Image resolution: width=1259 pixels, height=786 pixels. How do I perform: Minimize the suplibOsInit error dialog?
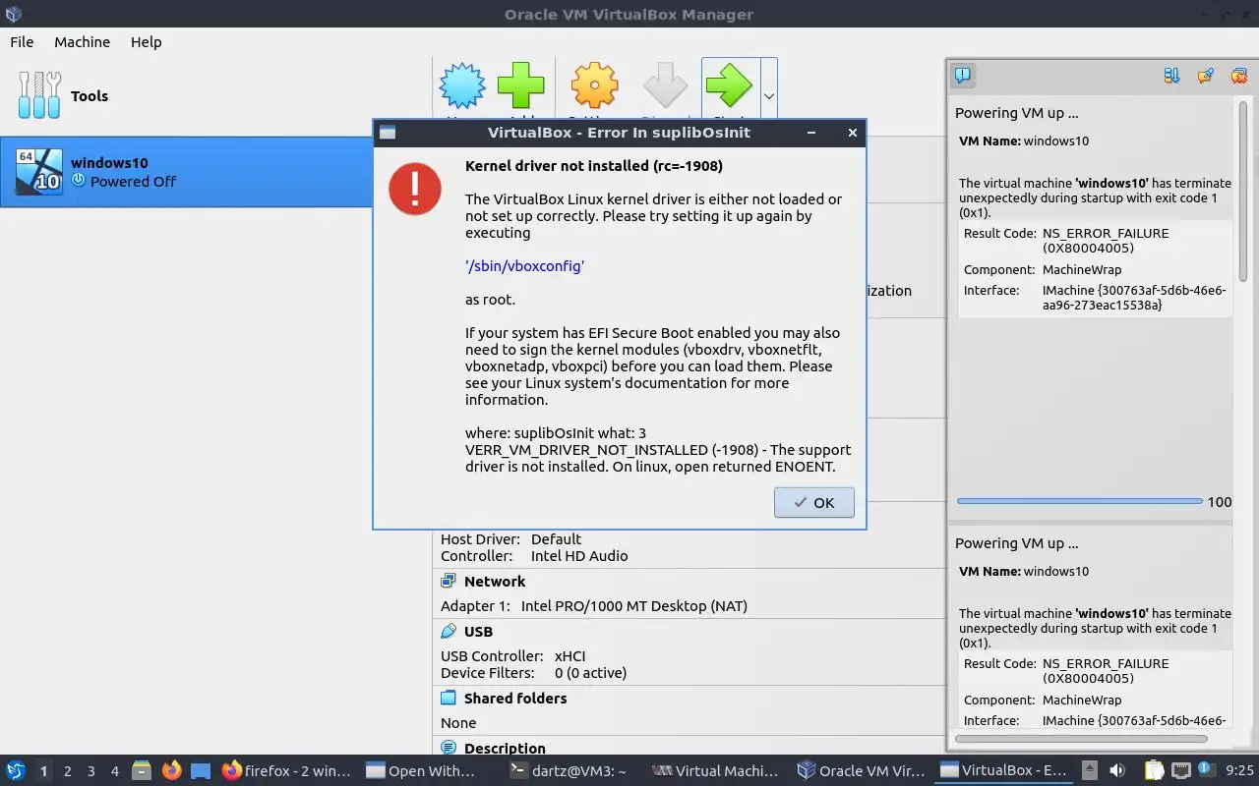pos(810,133)
